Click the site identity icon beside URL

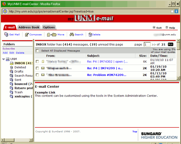[5, 11]
